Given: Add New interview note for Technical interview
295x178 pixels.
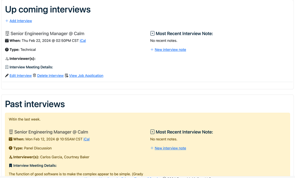Looking at the screenshot, I should click(x=170, y=49).
